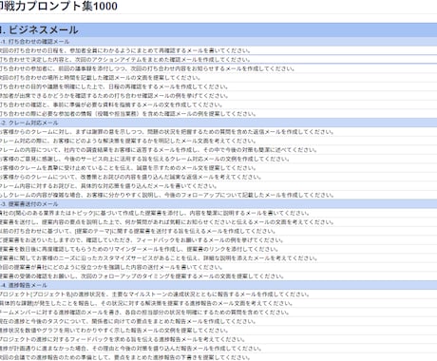This screenshot has height=361, width=437.
Task: Select the row containing "場所と時間を記載した"
Action: tap(218, 78)
